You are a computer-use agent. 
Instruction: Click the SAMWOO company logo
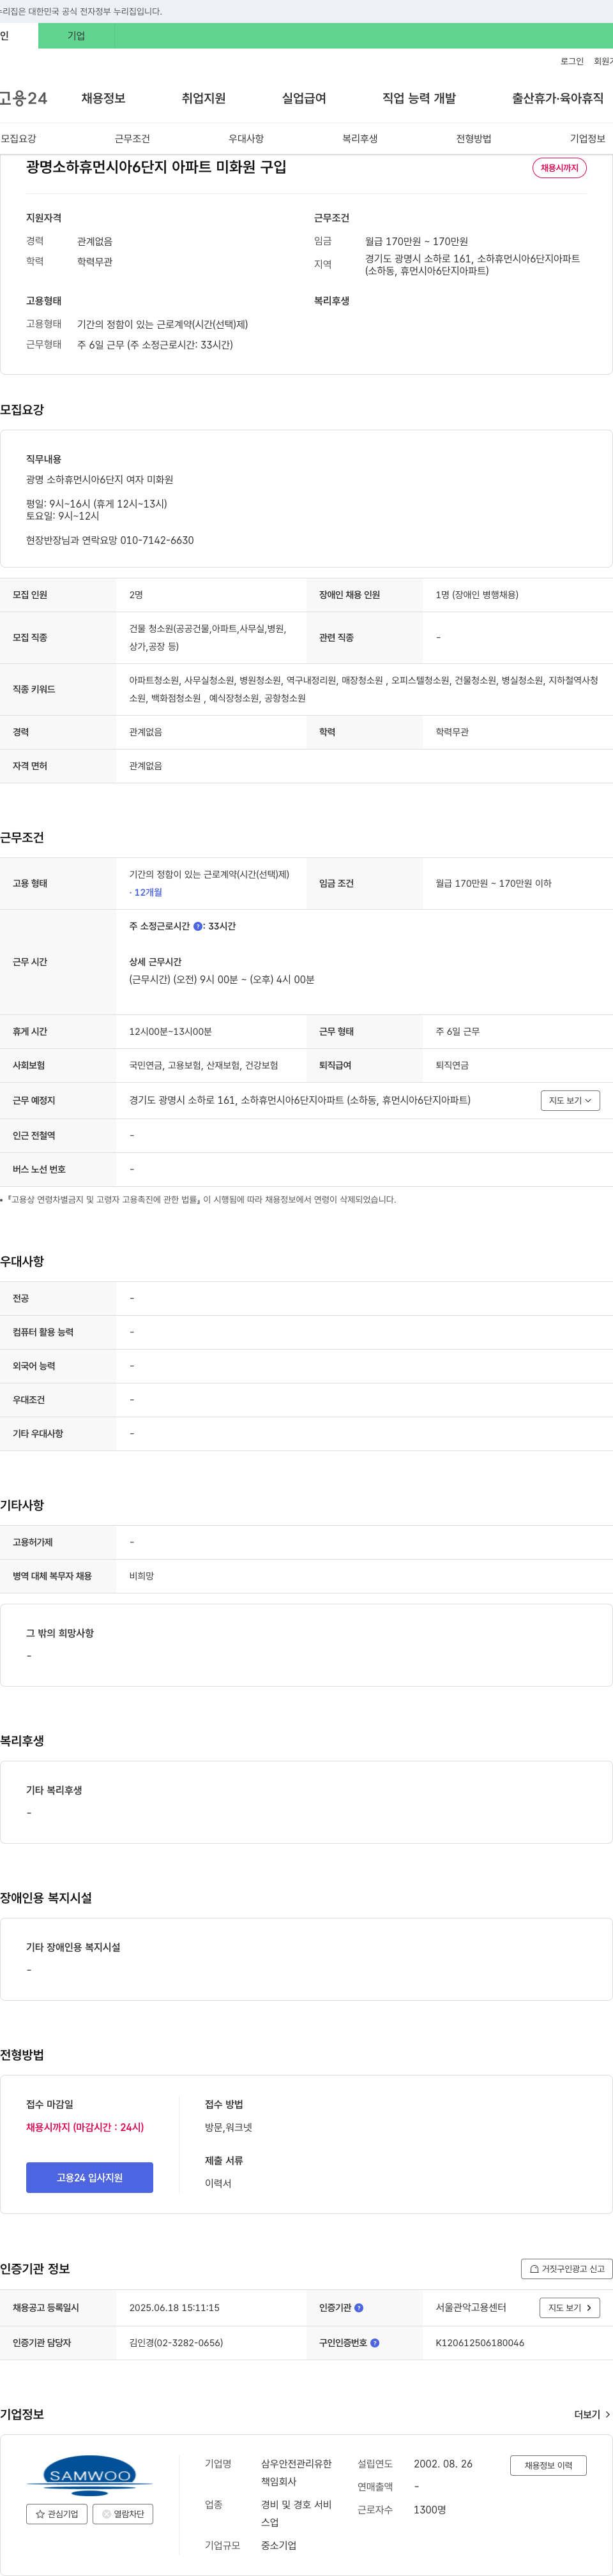point(90,2476)
